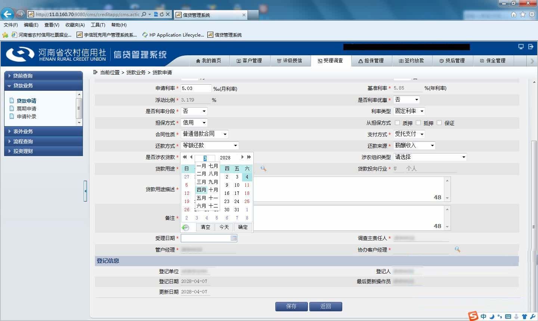Open the 是否利率优惠 dropdown

[x=407, y=100]
